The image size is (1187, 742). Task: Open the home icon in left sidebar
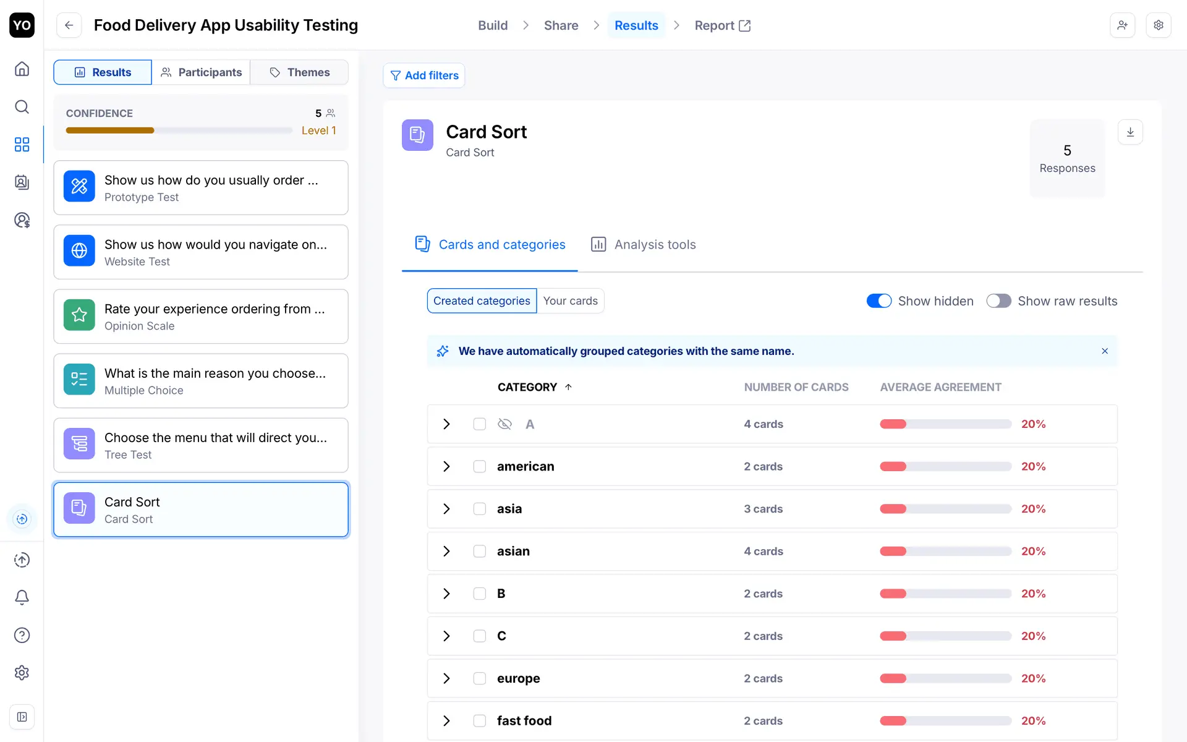(22, 69)
